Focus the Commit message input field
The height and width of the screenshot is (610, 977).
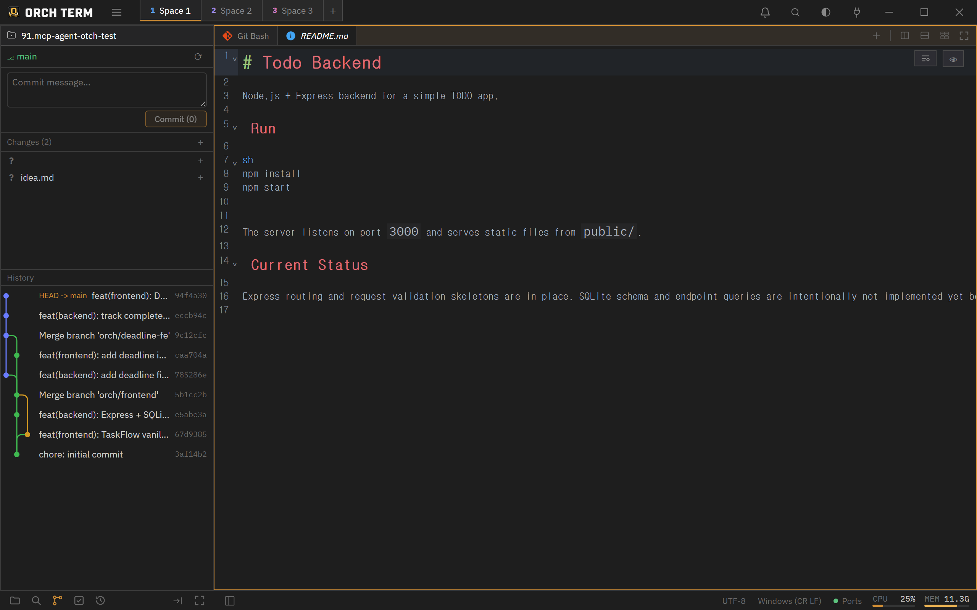pos(107,90)
